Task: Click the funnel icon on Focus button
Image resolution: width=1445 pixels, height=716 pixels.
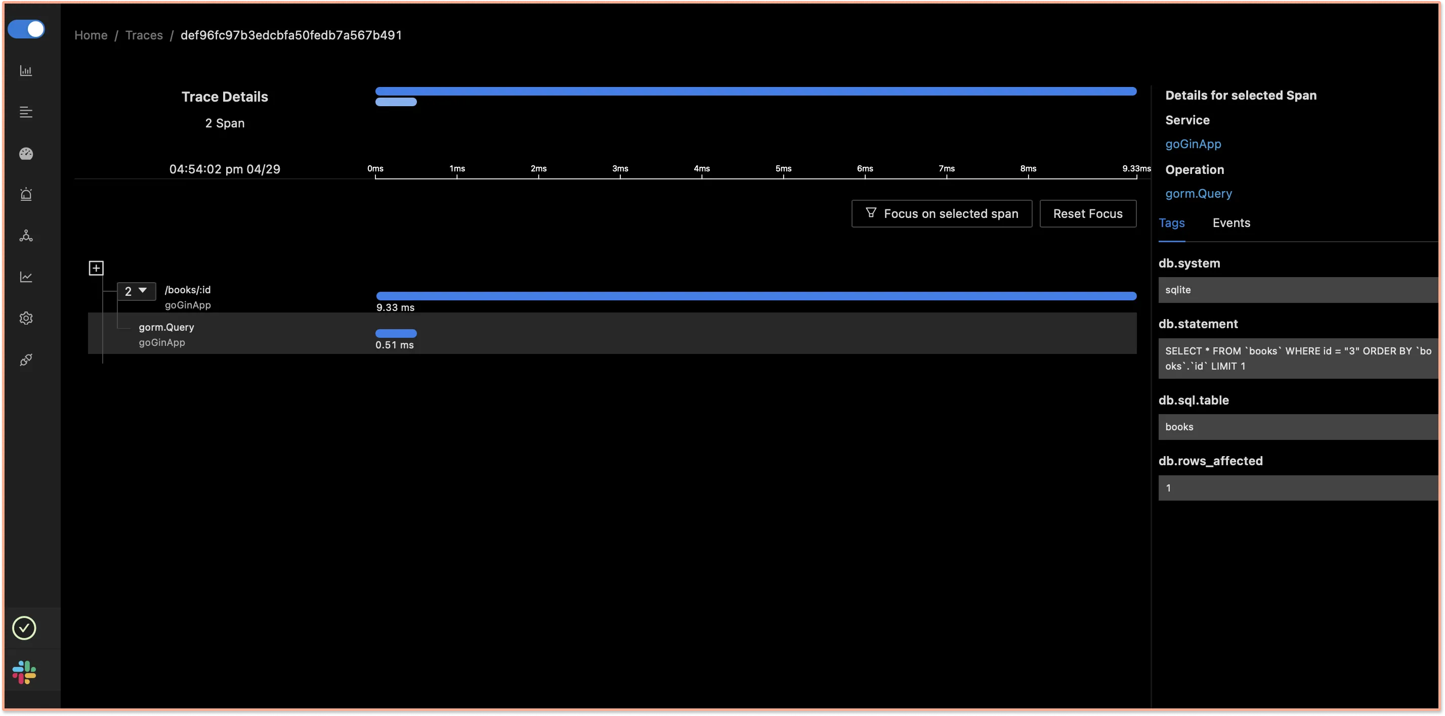Action: tap(871, 212)
